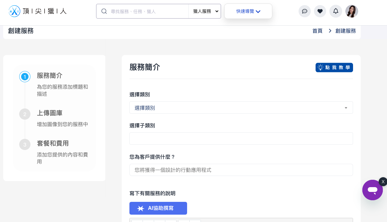Click the 添加您提供的內容和費用 step description
The width and height of the screenshot is (387, 222).
62,158
